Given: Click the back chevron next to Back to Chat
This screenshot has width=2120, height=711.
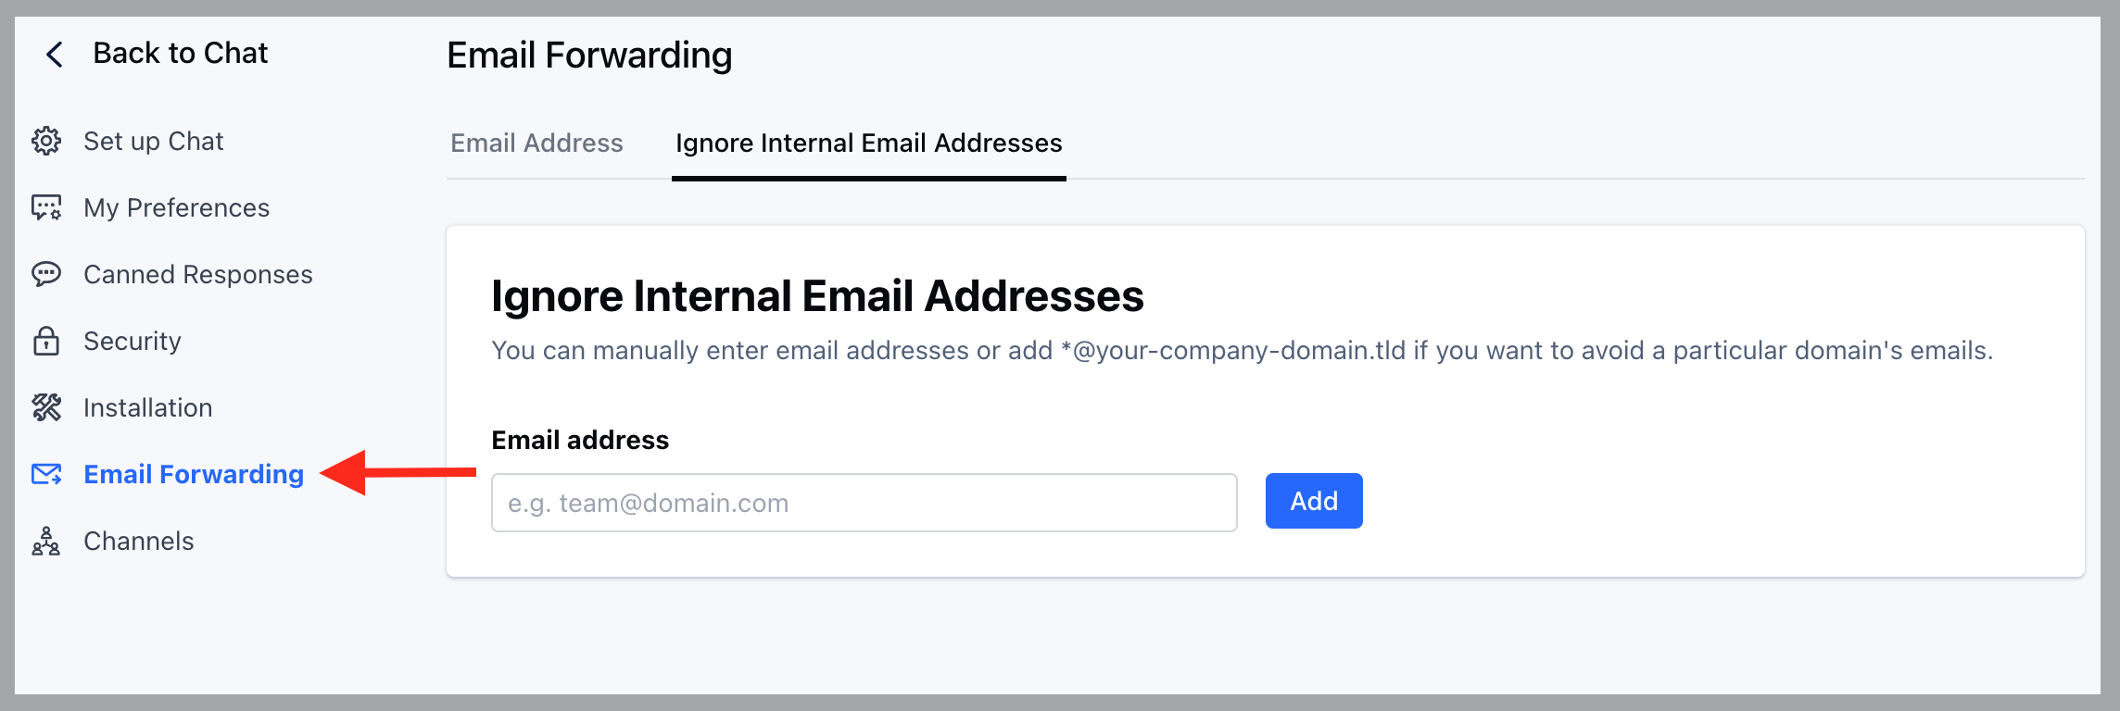Looking at the screenshot, I should tap(53, 54).
